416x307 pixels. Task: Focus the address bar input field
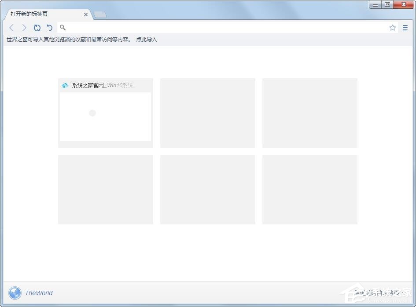[x=220, y=28]
